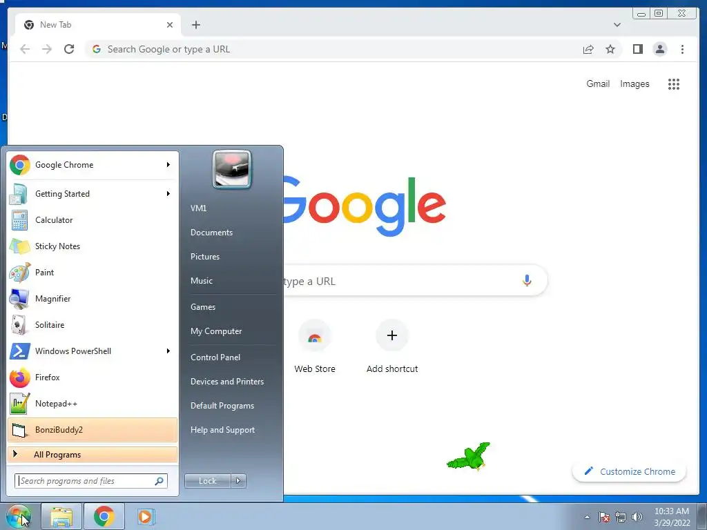Go back in Chrome
Viewport: 707px width, 530px height.
25,49
